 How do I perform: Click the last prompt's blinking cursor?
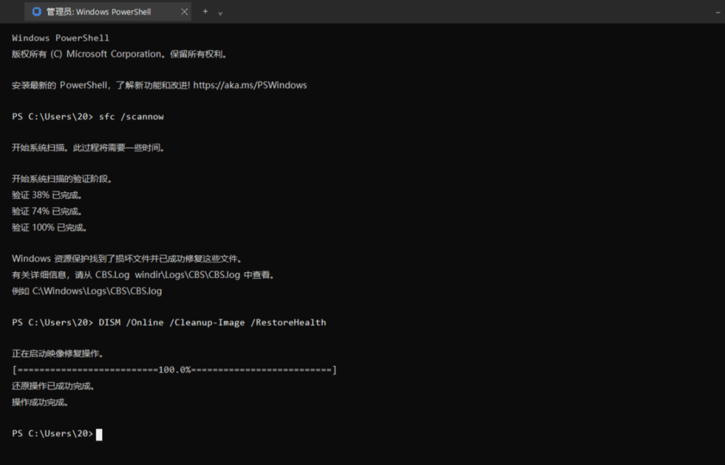coord(99,435)
